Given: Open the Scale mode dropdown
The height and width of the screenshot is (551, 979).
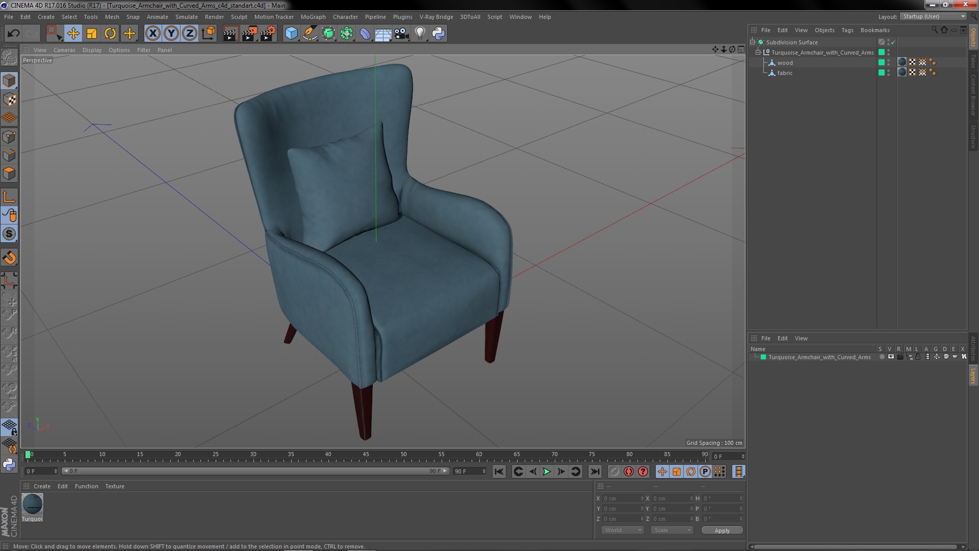Looking at the screenshot, I should tap(672, 531).
